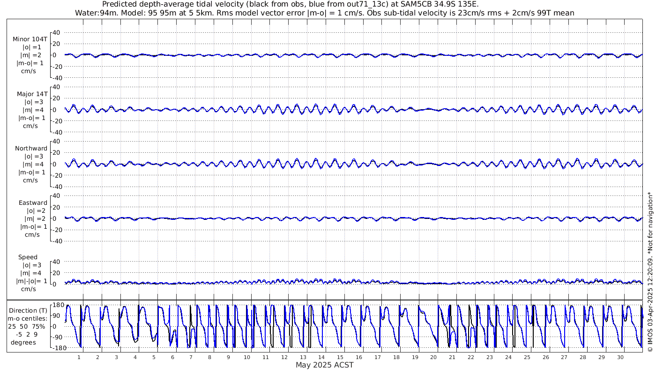Click the 180 tick on the Direction axis
Viewport: 656px width, 375px height.
tap(58, 305)
